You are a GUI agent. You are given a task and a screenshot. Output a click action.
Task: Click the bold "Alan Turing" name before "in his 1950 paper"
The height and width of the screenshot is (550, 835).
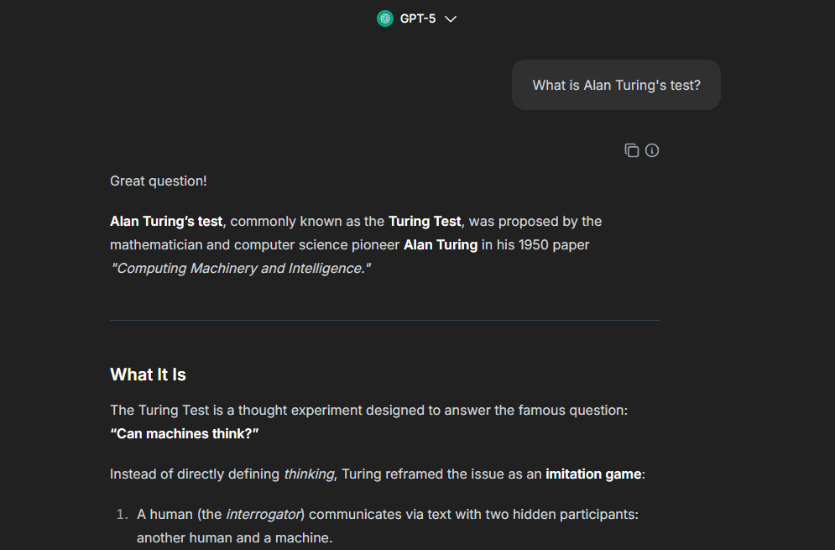click(441, 245)
